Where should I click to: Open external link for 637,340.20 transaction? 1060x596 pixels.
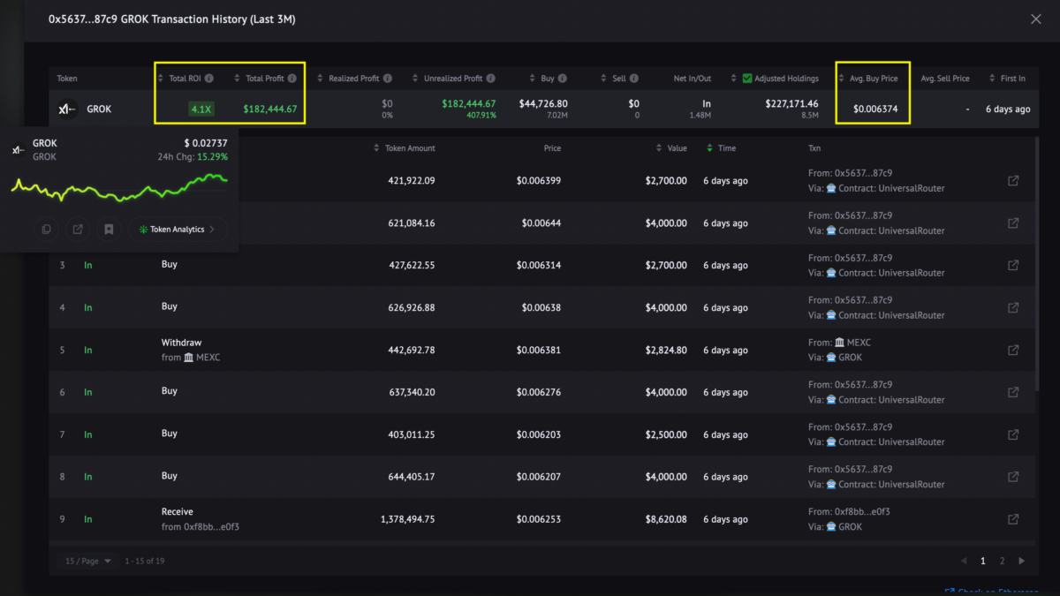click(1013, 393)
